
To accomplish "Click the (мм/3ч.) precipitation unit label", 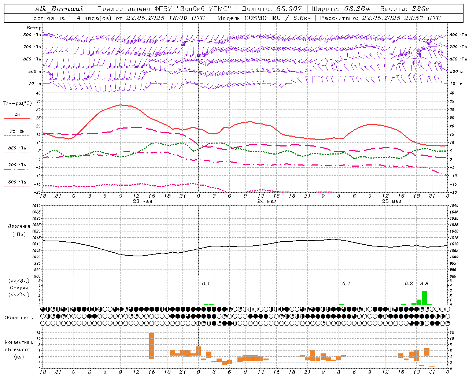I will (x=19, y=281).
